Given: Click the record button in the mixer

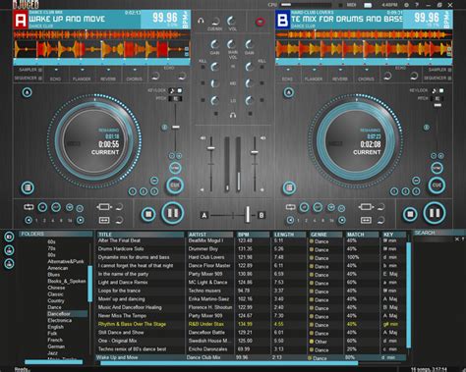Looking at the screenshot, I should click(261, 22).
